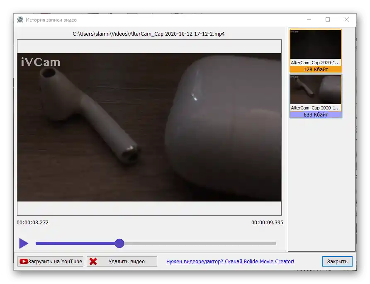
Task: Click the total duration 00:00:09.395
Action: point(267,223)
